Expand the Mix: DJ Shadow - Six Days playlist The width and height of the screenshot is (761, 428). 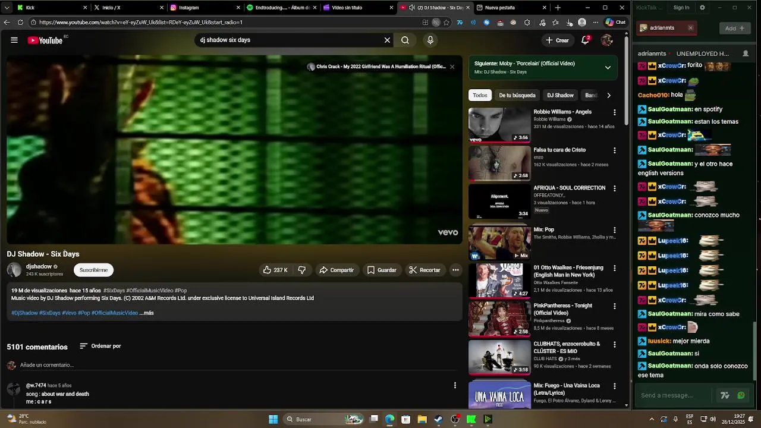tap(608, 67)
